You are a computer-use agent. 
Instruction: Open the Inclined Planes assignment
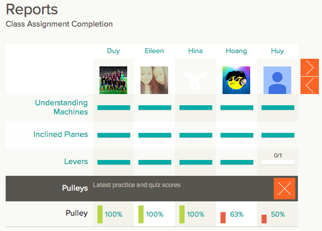(61, 135)
